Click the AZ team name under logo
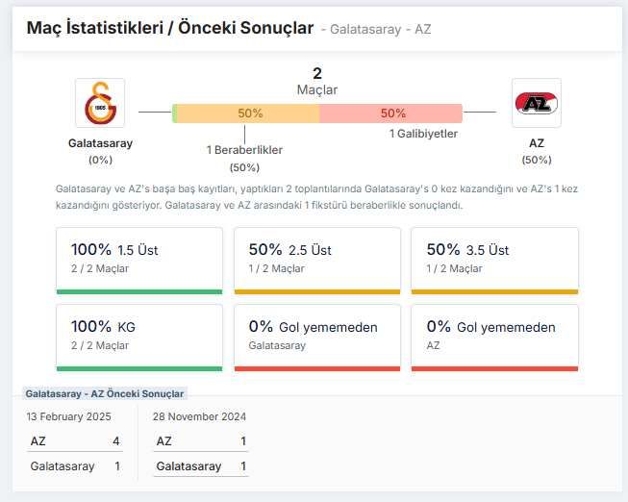Viewport: 628px width, 502px height. [536, 143]
